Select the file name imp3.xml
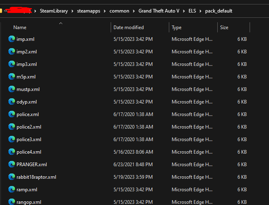The image size is (269, 205). pyautogui.click(x=27, y=64)
